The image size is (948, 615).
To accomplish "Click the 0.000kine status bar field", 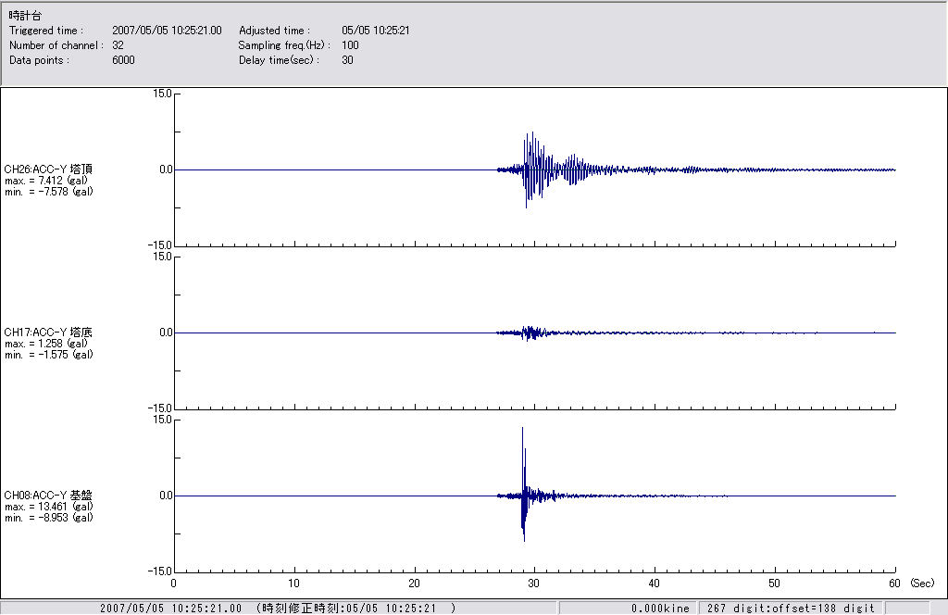I will (660, 609).
